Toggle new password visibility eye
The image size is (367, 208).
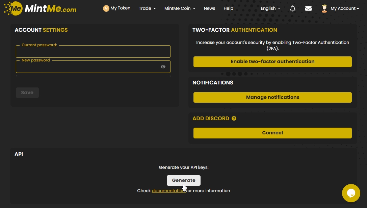tap(163, 67)
